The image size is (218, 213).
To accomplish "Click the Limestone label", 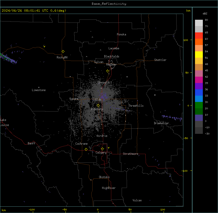I will [39, 90].
